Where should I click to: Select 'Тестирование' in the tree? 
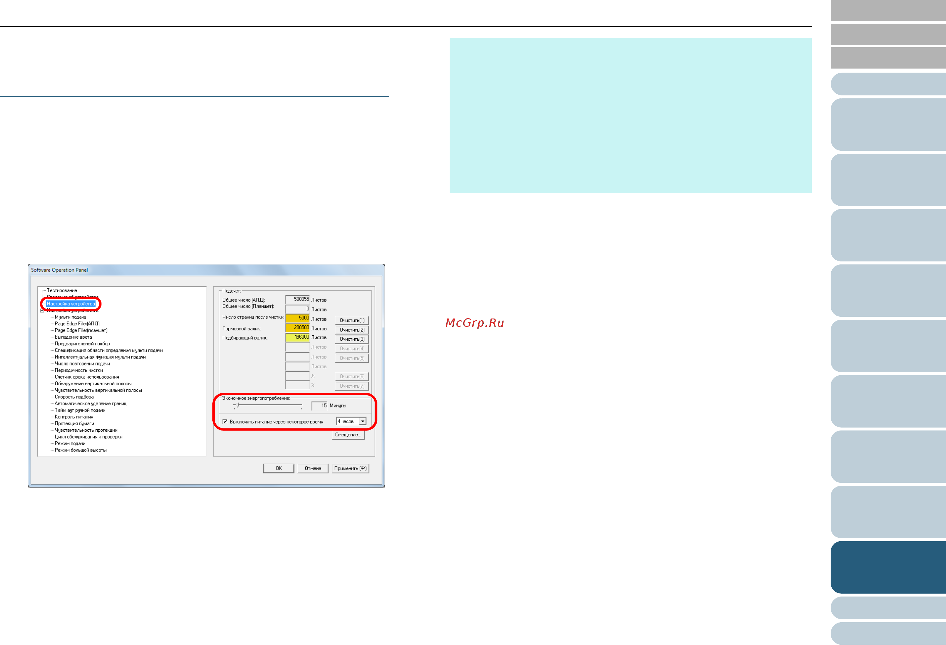62,290
